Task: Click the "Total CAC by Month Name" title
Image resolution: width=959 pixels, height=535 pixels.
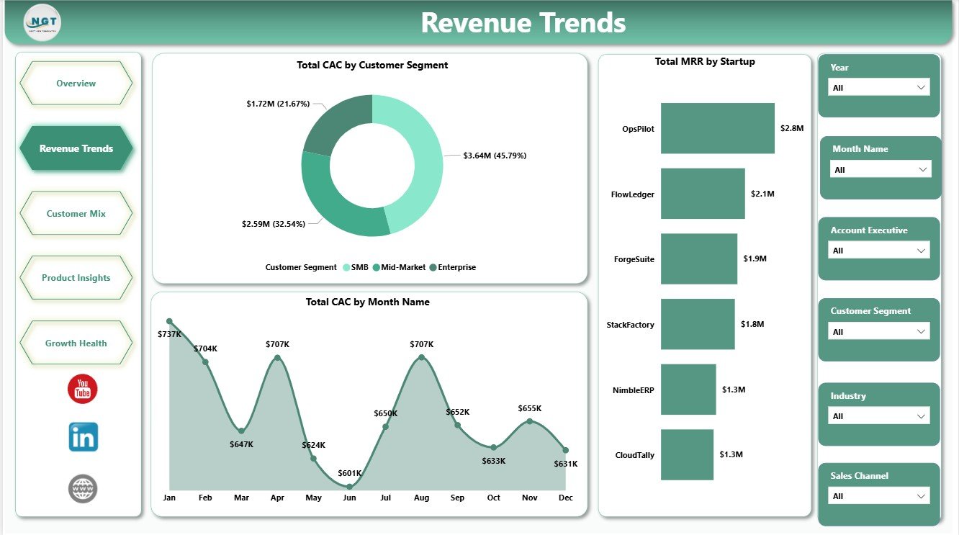Action: [x=368, y=302]
